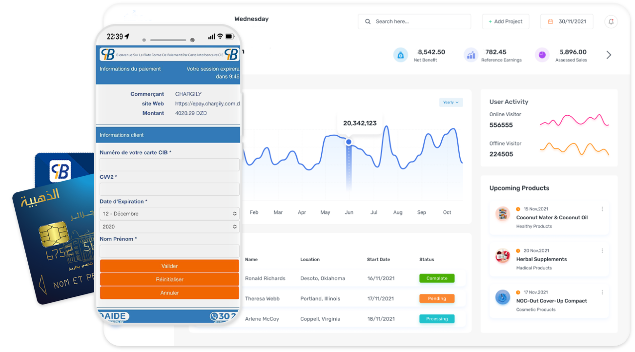Click the Pending status badge
This screenshot has height=352, width=635.
coord(437,298)
